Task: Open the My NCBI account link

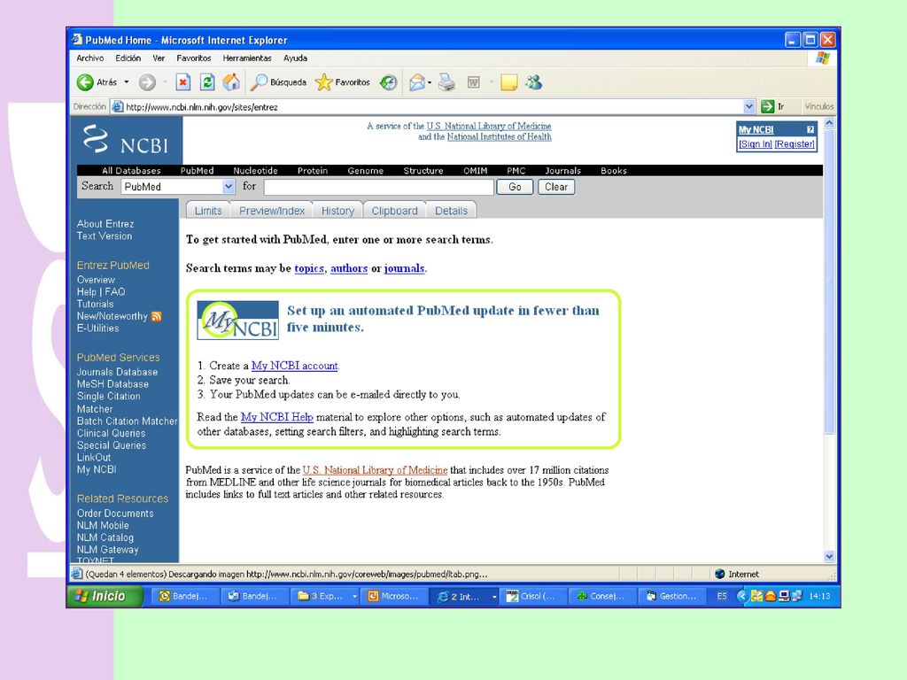Action: (294, 366)
